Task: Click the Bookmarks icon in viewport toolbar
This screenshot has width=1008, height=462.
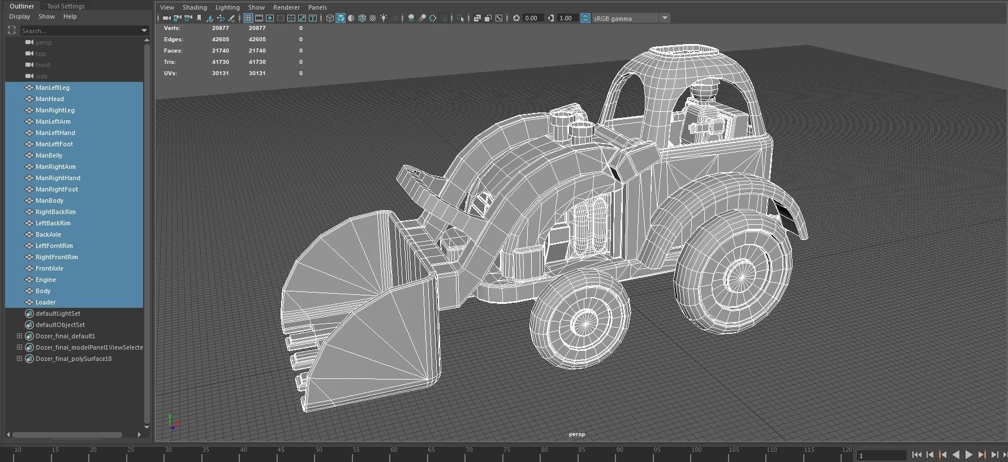Action: (199, 18)
